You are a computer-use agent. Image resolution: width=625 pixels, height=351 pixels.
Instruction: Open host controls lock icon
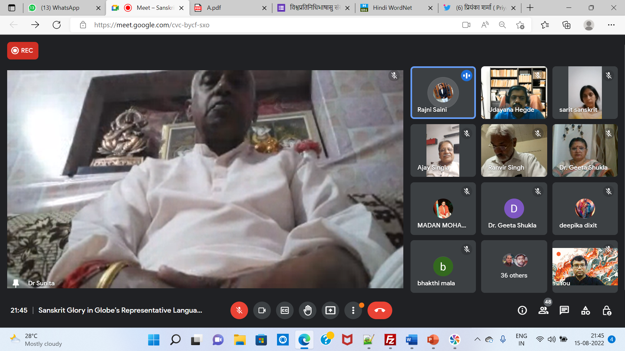point(607,310)
